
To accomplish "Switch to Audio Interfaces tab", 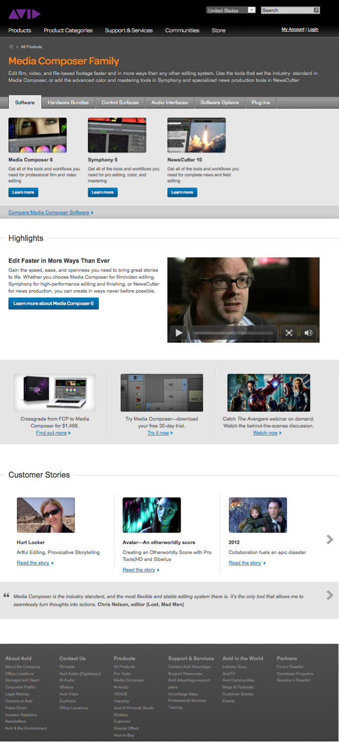I will pyautogui.click(x=170, y=103).
